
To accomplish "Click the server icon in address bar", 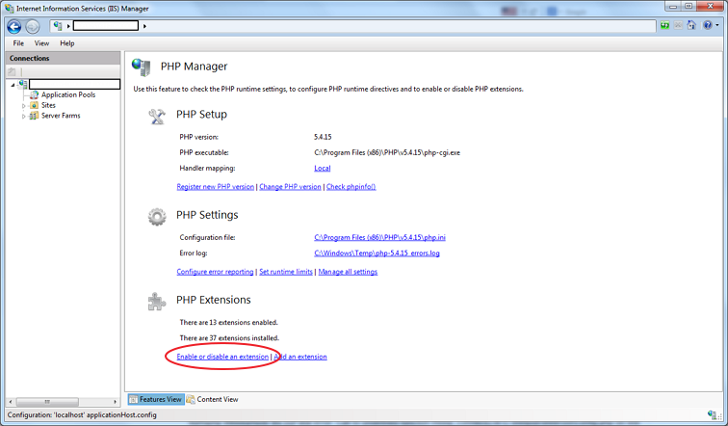I will click(x=58, y=26).
